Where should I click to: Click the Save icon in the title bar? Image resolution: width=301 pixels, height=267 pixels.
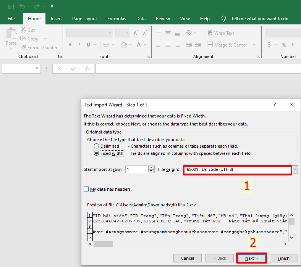[11, 6]
